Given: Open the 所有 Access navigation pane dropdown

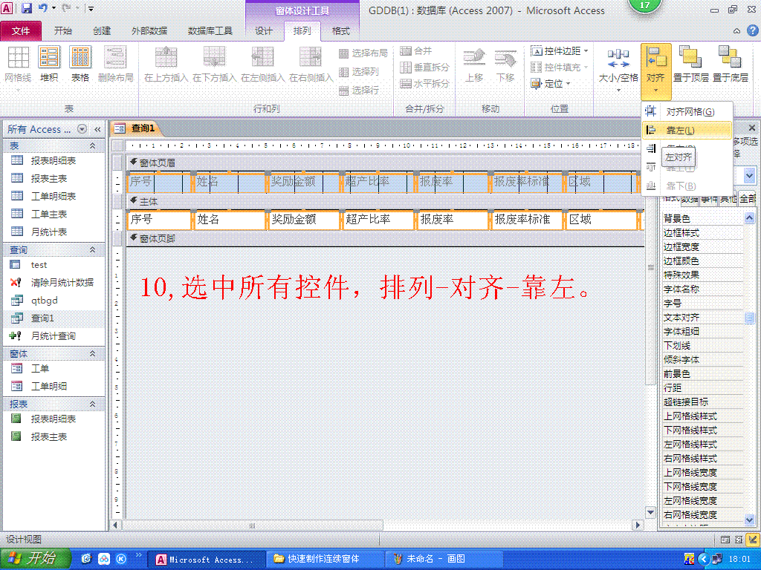Looking at the screenshot, I should point(82,129).
